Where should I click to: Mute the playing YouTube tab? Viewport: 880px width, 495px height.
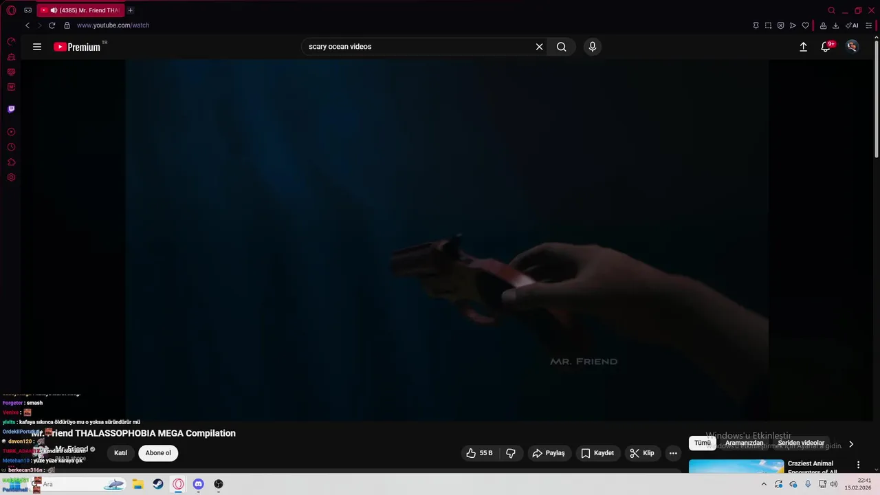tap(54, 10)
